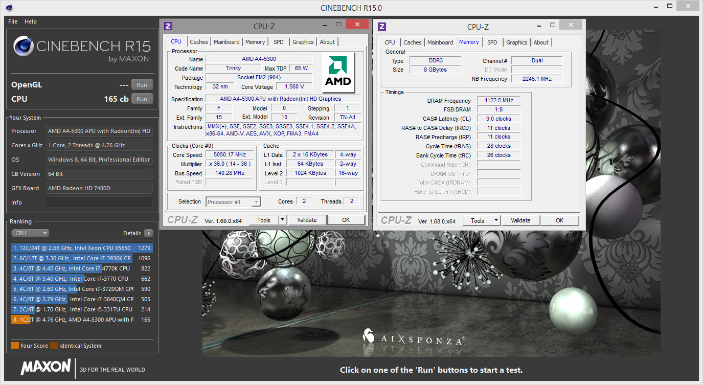Switch to Graphics tab in left CPU-Z

tap(303, 42)
